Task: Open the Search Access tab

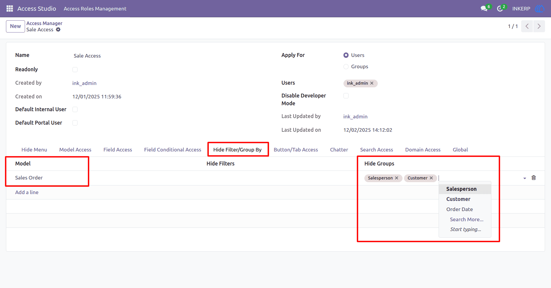Action: (x=377, y=150)
